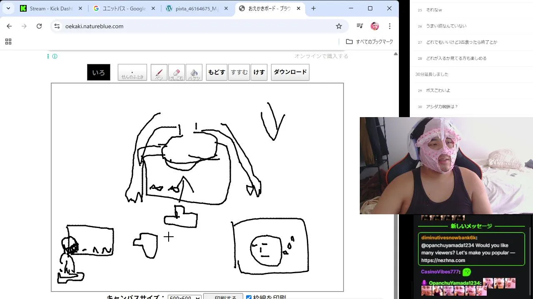This screenshot has height=299, width=533.
Task: Open the Chrome profile avatar
Action: (375, 26)
